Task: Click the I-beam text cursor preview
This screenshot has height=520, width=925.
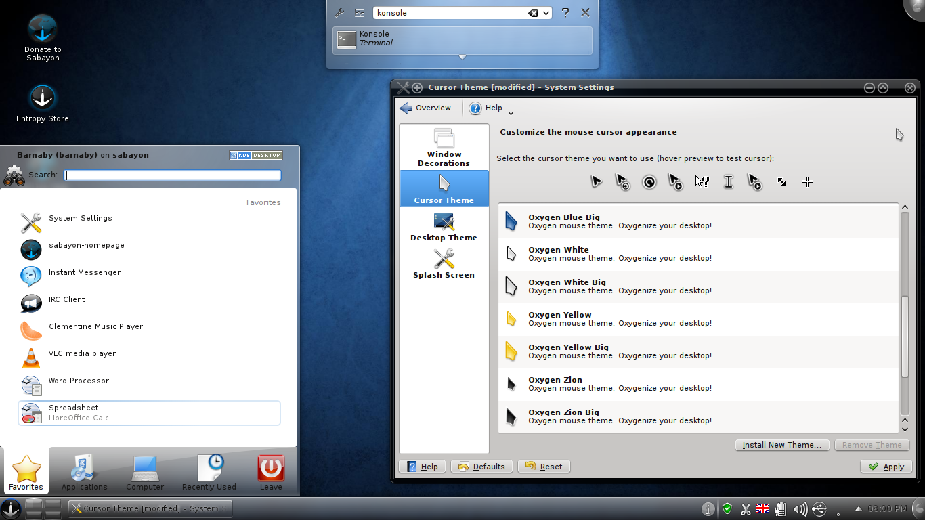Action: [729, 181]
